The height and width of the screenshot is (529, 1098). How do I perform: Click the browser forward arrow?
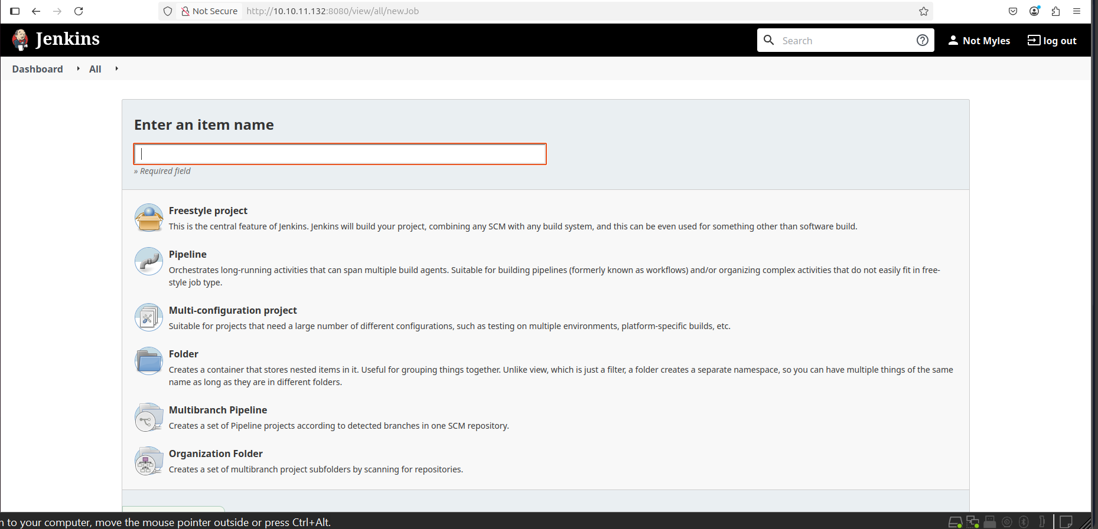coord(57,11)
